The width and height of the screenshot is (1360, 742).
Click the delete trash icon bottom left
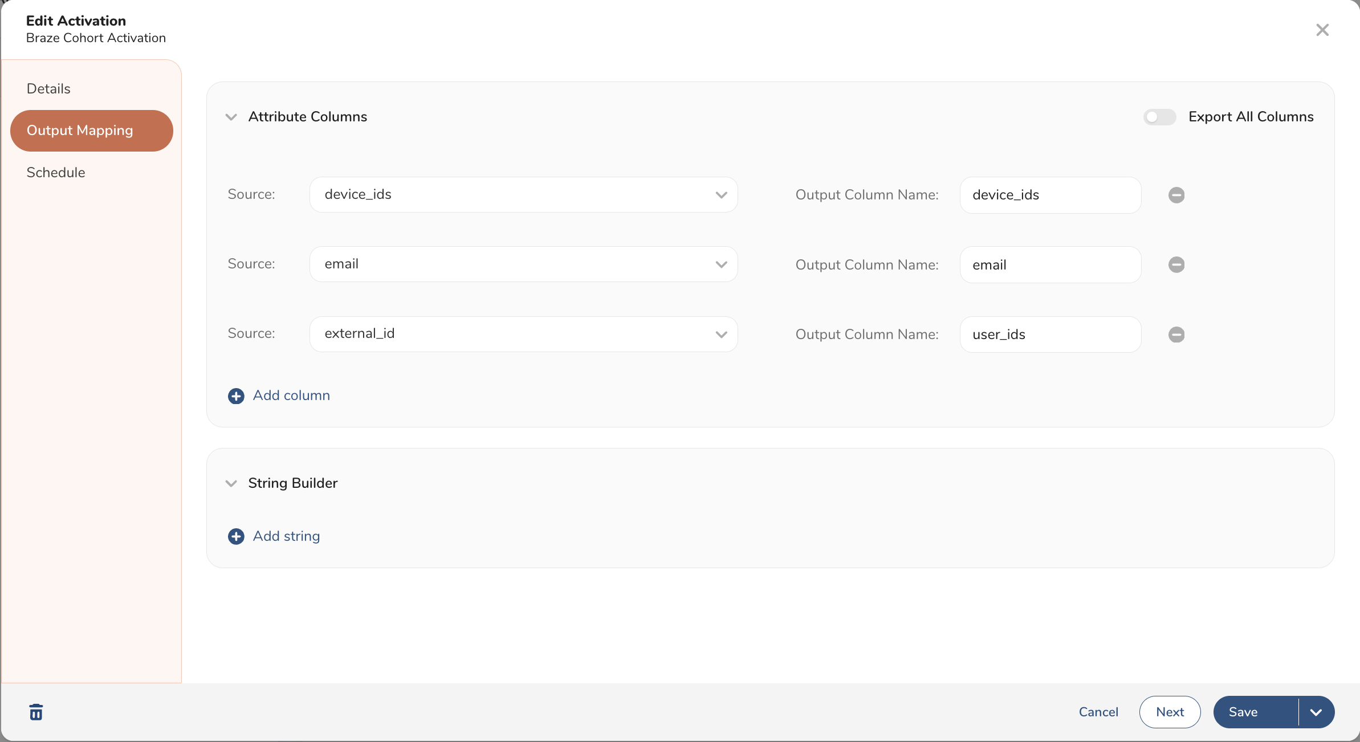[x=36, y=712]
